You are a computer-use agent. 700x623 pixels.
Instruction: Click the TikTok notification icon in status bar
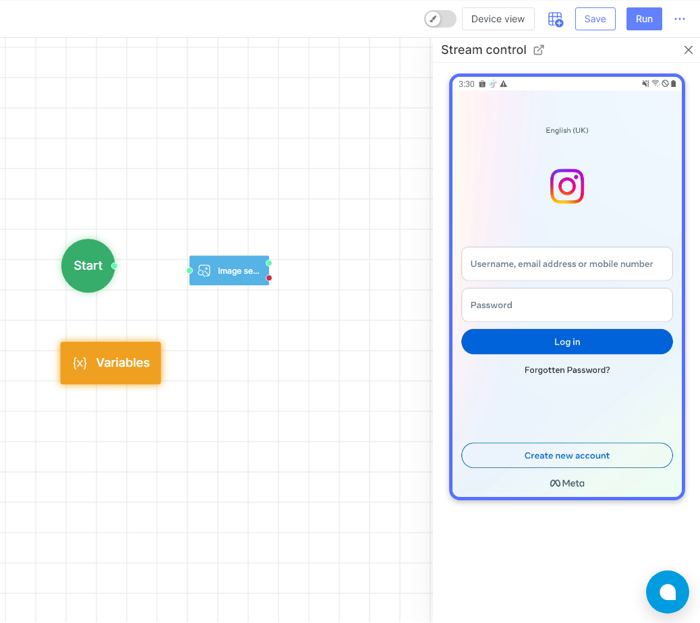point(493,84)
